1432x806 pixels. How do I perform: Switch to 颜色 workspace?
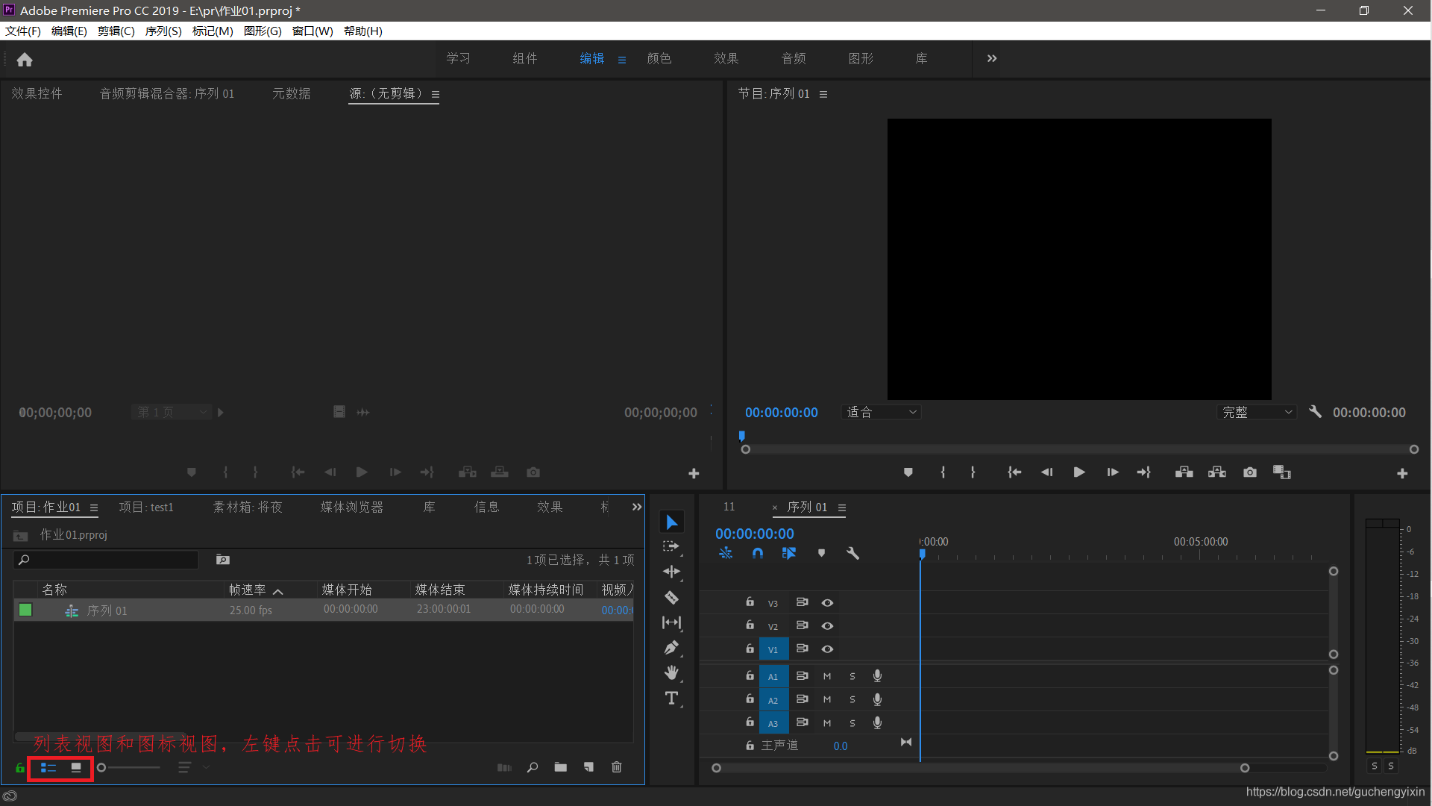click(659, 58)
